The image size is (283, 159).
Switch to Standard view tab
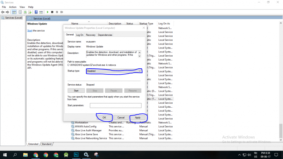(x=46, y=144)
